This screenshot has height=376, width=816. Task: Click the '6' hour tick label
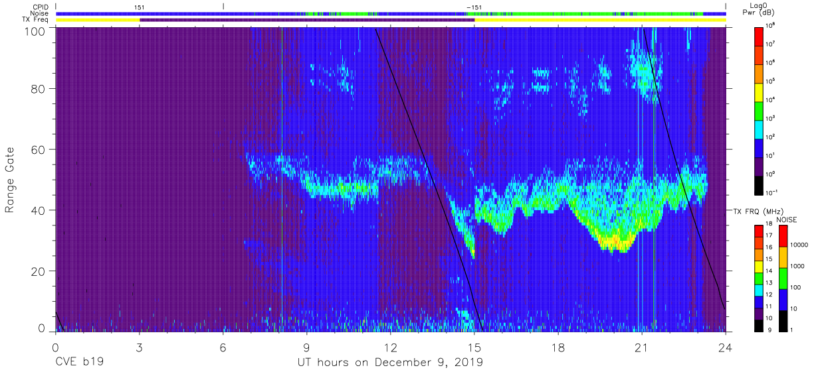pyautogui.click(x=223, y=347)
